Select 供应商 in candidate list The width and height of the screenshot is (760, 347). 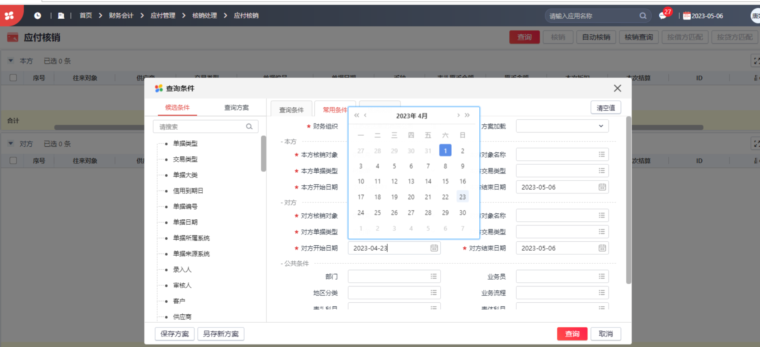pos(182,317)
